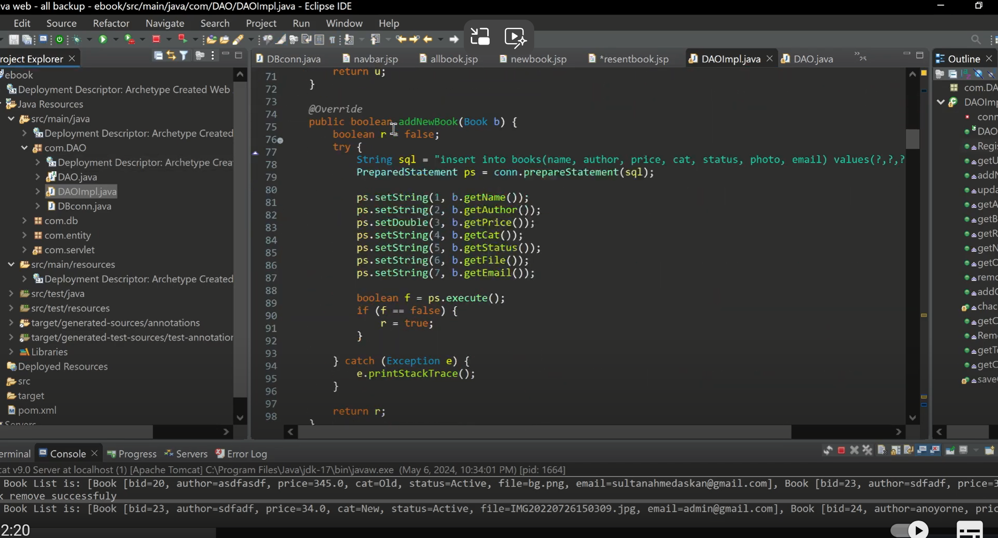Collapse the com.DAO package
This screenshot has width=998, height=538.
click(24, 148)
